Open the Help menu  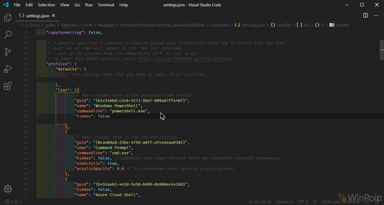[124, 5]
